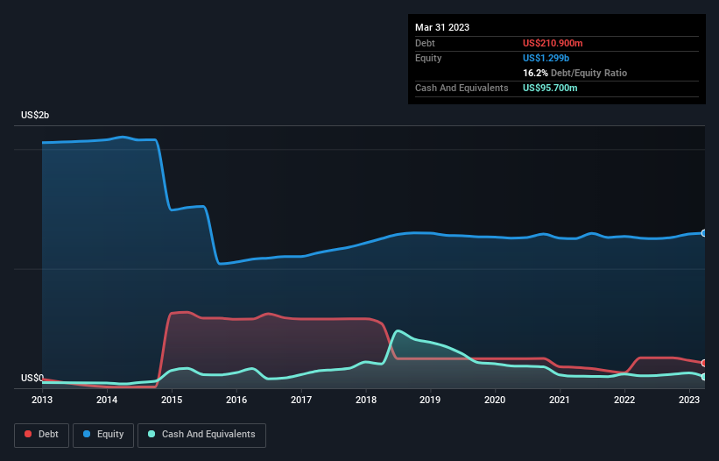Click the Mar 31 2023 tooltip date
719x461 pixels.
442,27
